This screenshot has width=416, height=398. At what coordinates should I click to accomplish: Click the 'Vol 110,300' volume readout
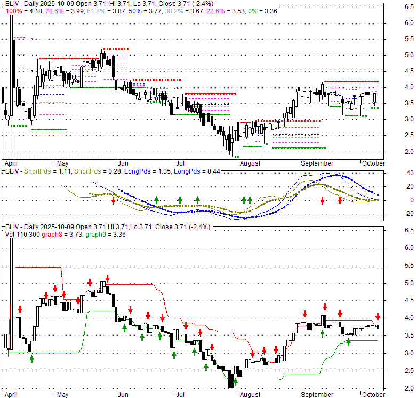point(22,235)
